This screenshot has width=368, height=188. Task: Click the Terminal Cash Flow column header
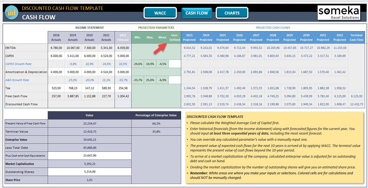tap(356, 38)
